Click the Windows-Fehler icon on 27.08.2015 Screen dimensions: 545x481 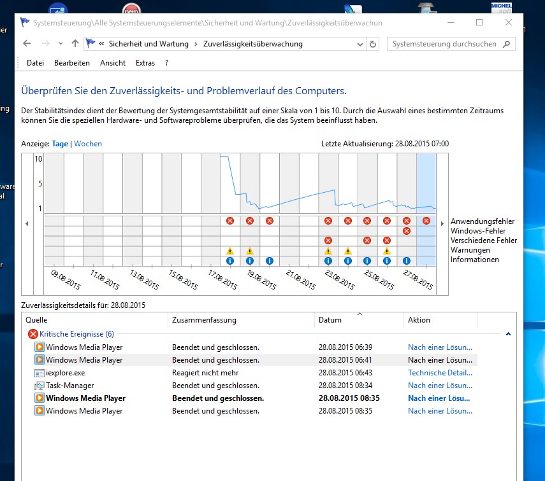pos(407,231)
